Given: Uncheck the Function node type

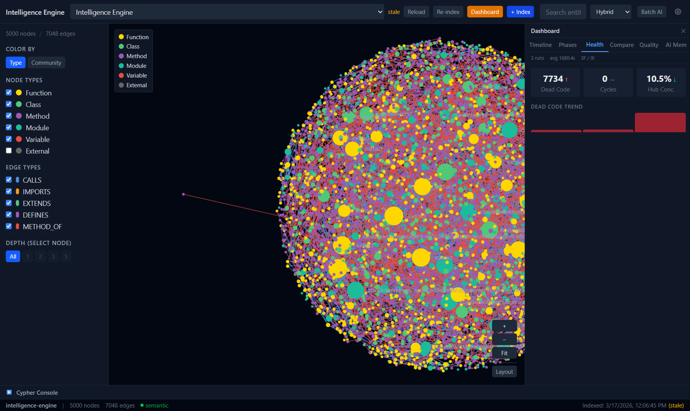Looking at the screenshot, I should pos(9,93).
